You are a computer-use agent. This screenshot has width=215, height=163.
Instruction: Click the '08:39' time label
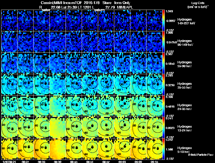[x=58, y=162]
